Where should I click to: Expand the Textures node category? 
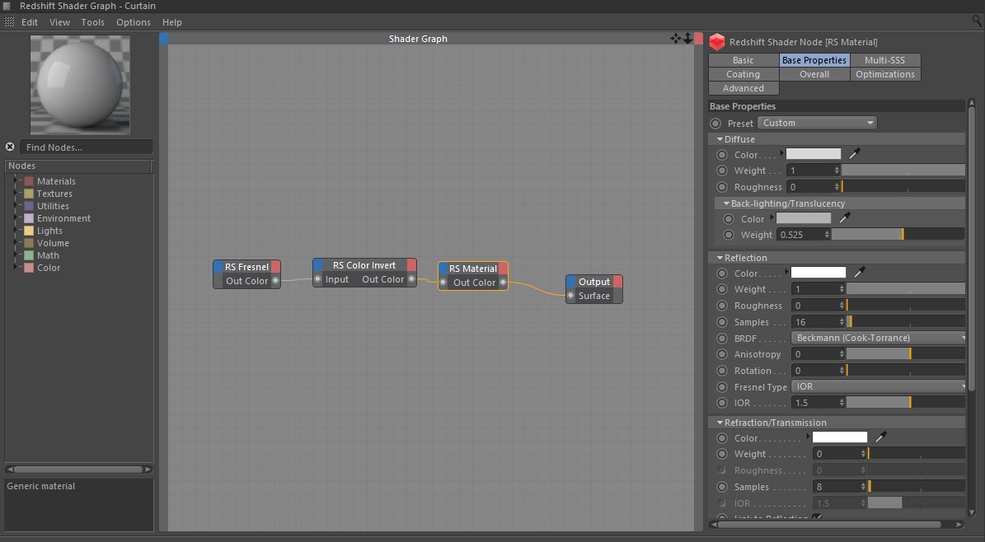[x=16, y=194]
